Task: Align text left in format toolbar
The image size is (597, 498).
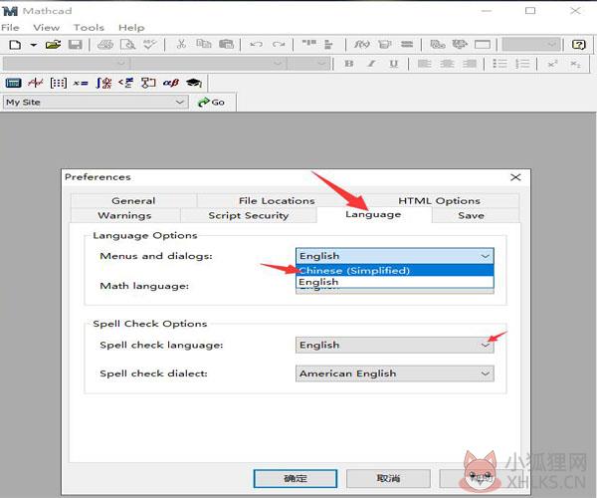Action: click(424, 64)
